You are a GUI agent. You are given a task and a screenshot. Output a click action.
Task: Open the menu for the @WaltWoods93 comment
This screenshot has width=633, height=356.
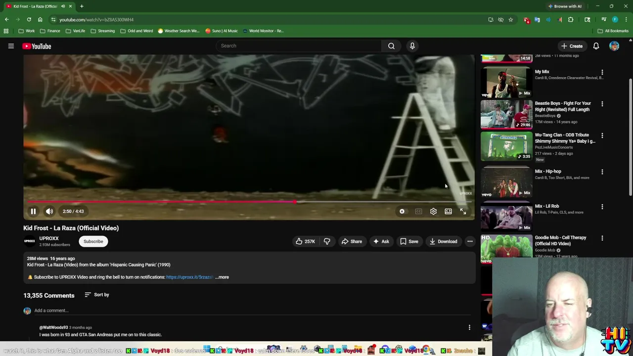(x=469, y=327)
